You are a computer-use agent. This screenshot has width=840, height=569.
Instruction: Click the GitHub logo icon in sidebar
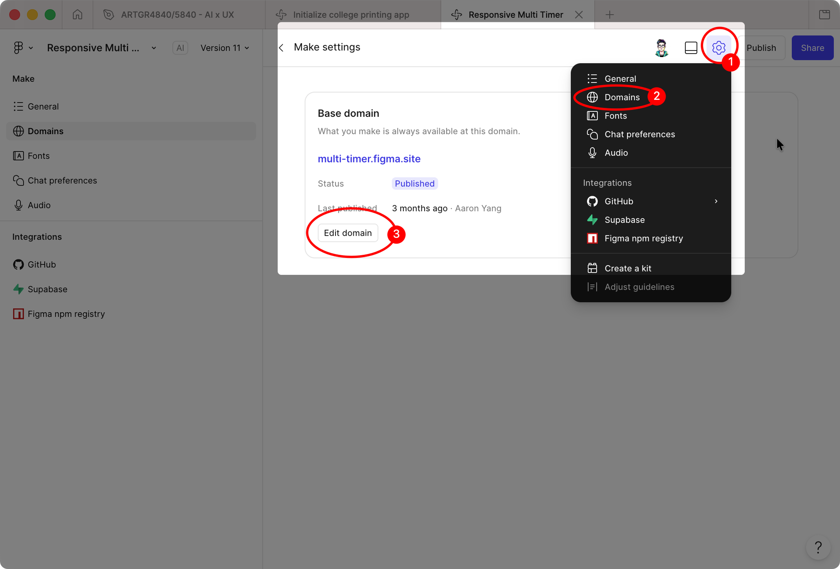pyautogui.click(x=19, y=264)
